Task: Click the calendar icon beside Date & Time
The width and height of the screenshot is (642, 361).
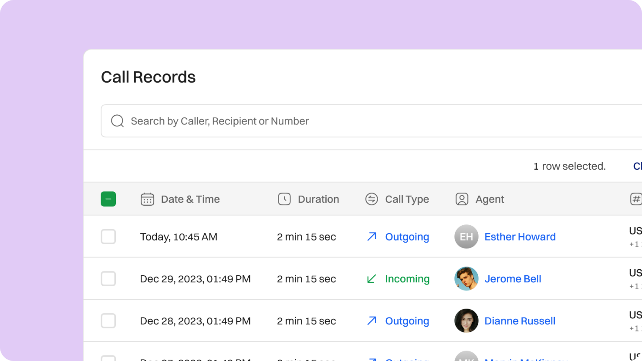Action: pos(147,199)
